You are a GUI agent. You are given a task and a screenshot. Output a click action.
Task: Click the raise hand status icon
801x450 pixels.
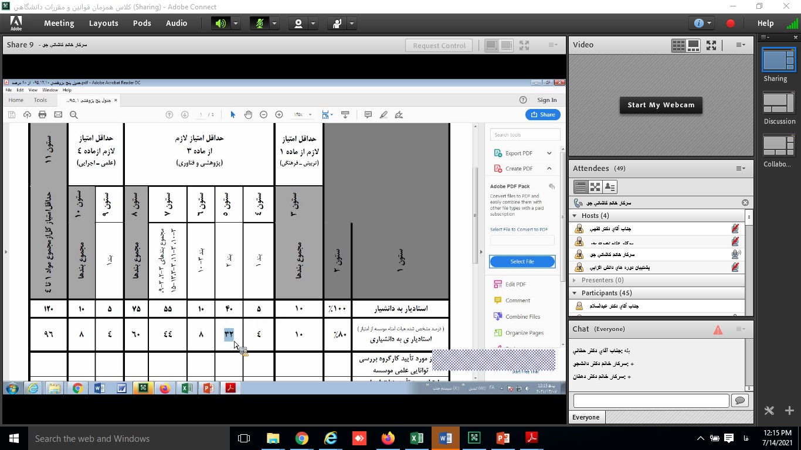(337, 23)
